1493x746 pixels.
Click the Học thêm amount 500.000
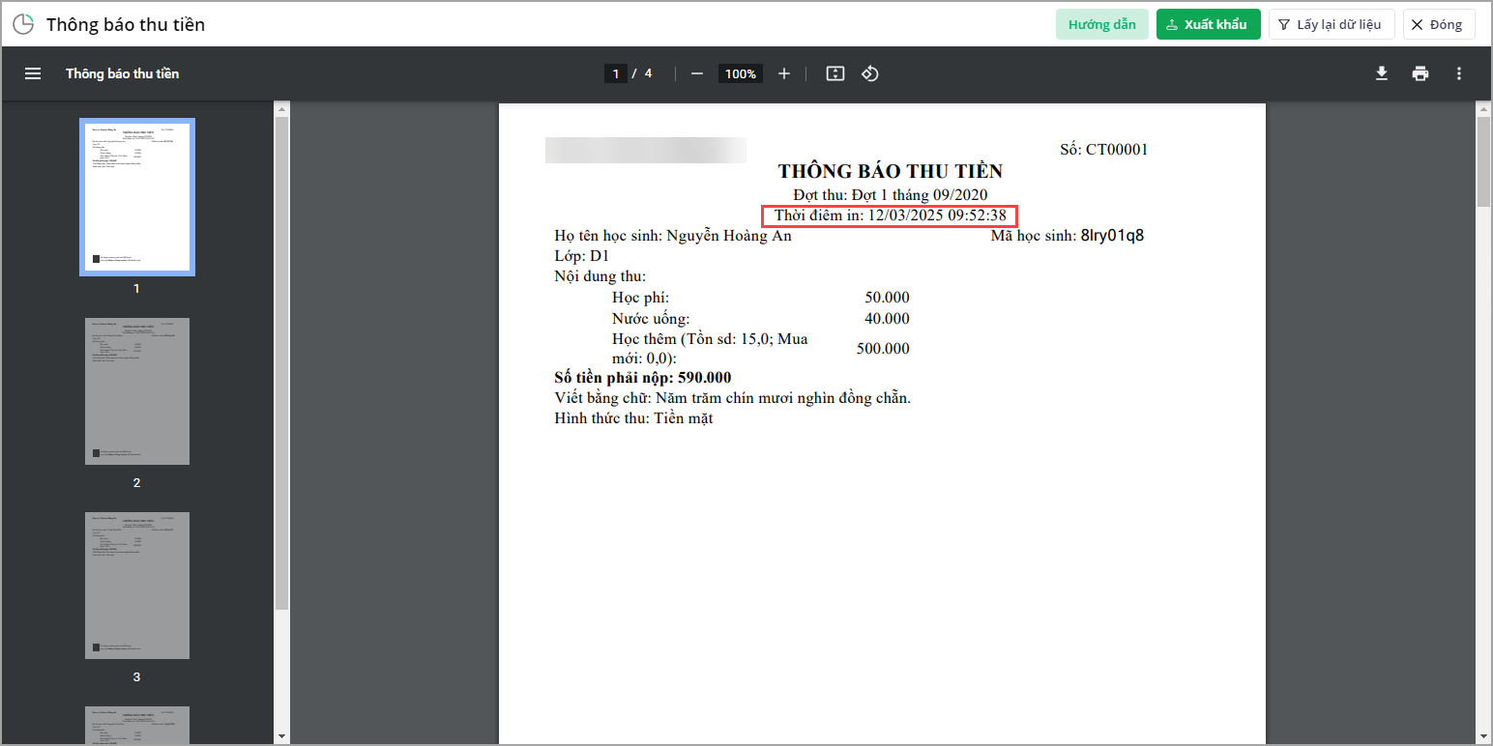click(883, 349)
